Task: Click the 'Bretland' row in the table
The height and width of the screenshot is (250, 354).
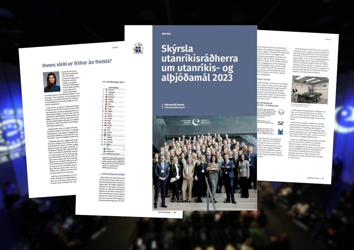Action: (113, 95)
